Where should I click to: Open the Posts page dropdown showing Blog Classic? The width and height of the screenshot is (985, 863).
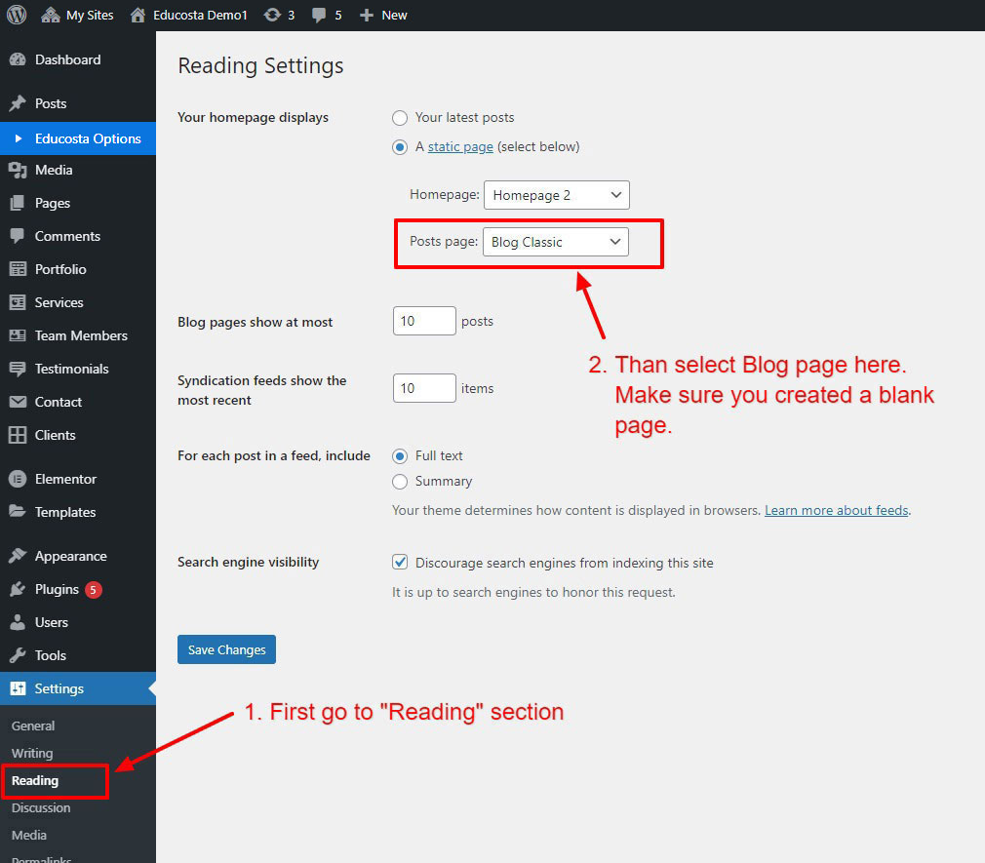pos(556,242)
